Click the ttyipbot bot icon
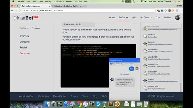Image resolution: width=193 pixels, height=108 pixels. tap(145, 81)
